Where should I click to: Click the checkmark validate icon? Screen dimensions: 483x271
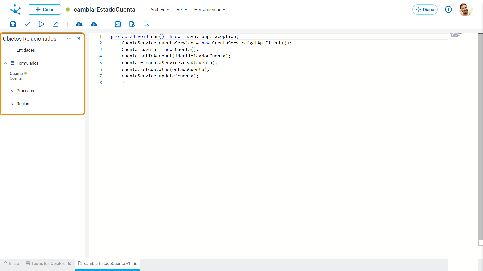(x=27, y=24)
